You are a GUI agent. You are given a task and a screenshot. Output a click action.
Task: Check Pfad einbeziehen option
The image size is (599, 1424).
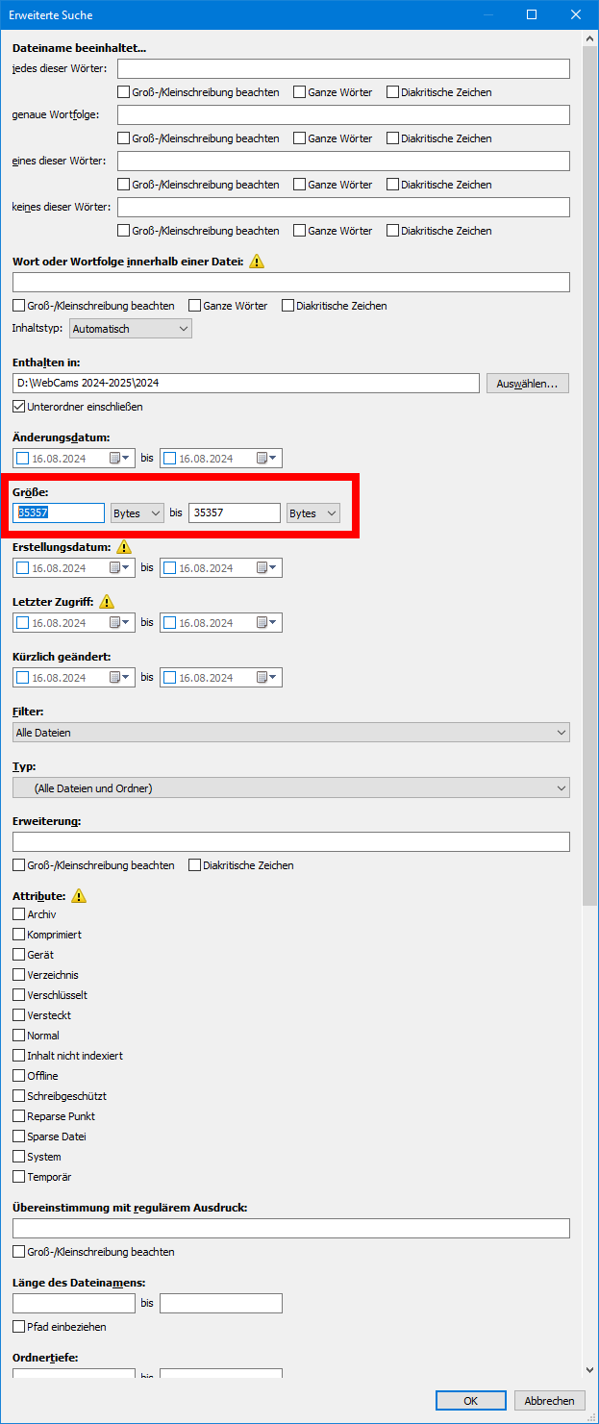[19, 1327]
